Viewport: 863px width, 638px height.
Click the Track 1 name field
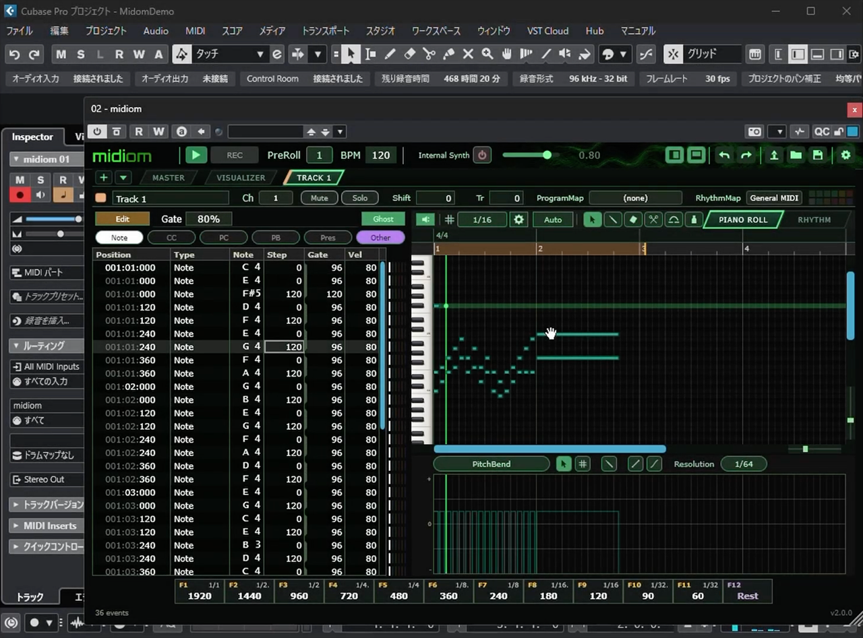[171, 198]
